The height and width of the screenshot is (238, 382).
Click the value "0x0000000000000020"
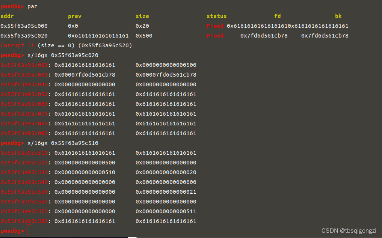166,172
